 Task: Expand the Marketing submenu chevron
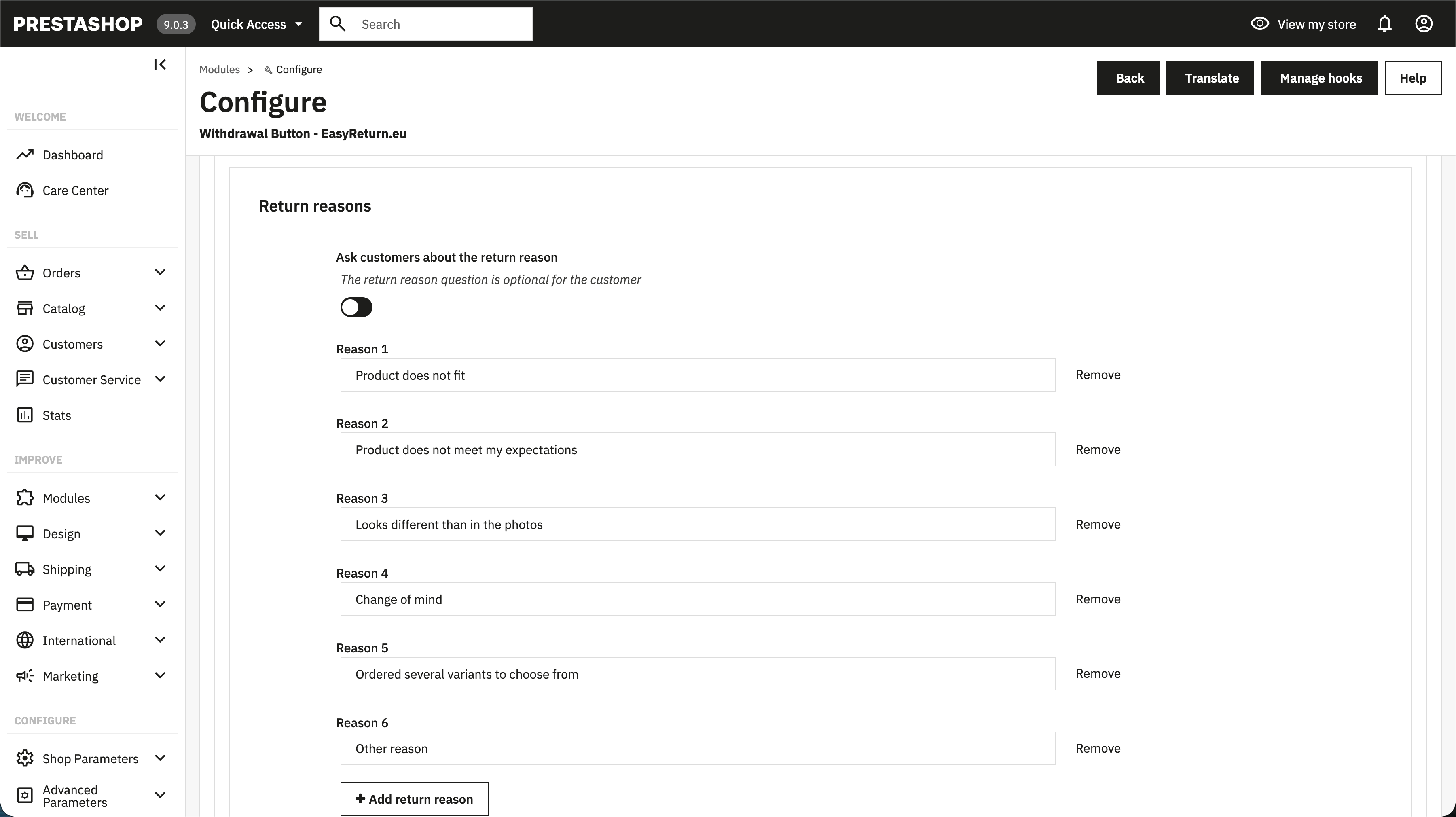click(160, 676)
